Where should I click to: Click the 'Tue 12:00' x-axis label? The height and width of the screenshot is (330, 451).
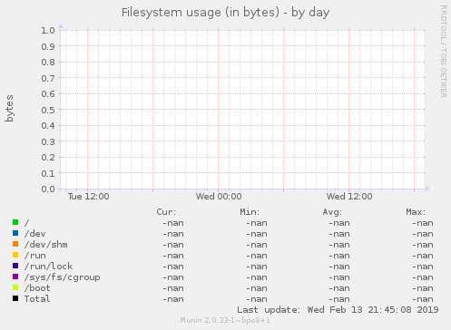(x=88, y=197)
